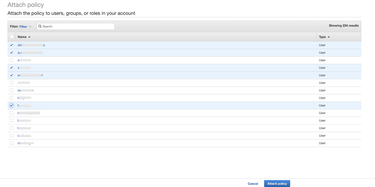Open the Filter dropdown
The image size is (375, 187).
click(25, 27)
